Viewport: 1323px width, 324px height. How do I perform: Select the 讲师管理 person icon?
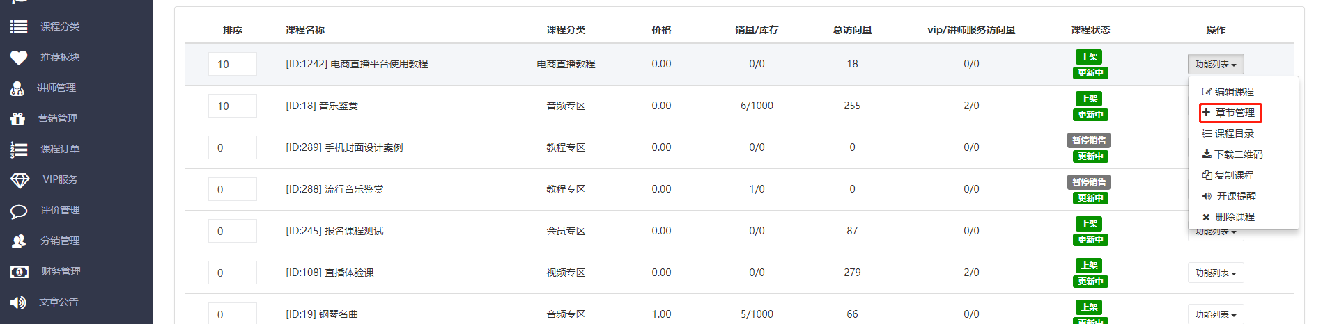point(17,88)
